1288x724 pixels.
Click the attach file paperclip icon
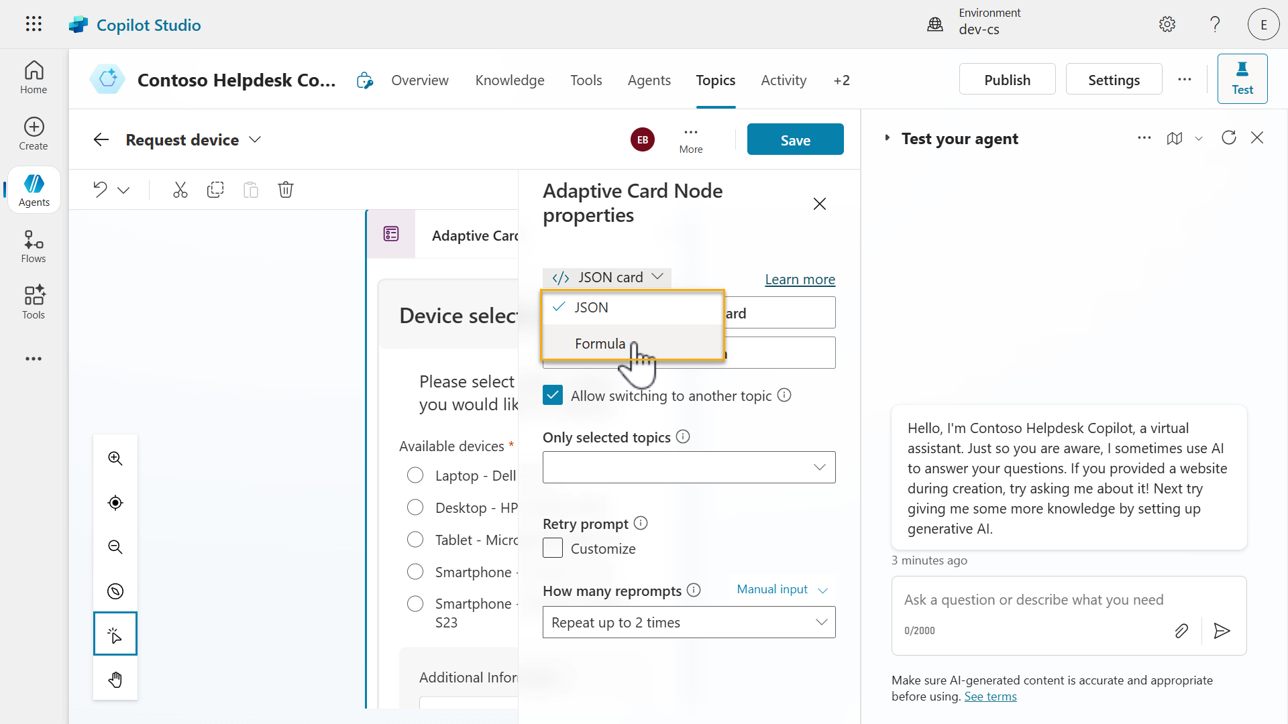click(1181, 631)
